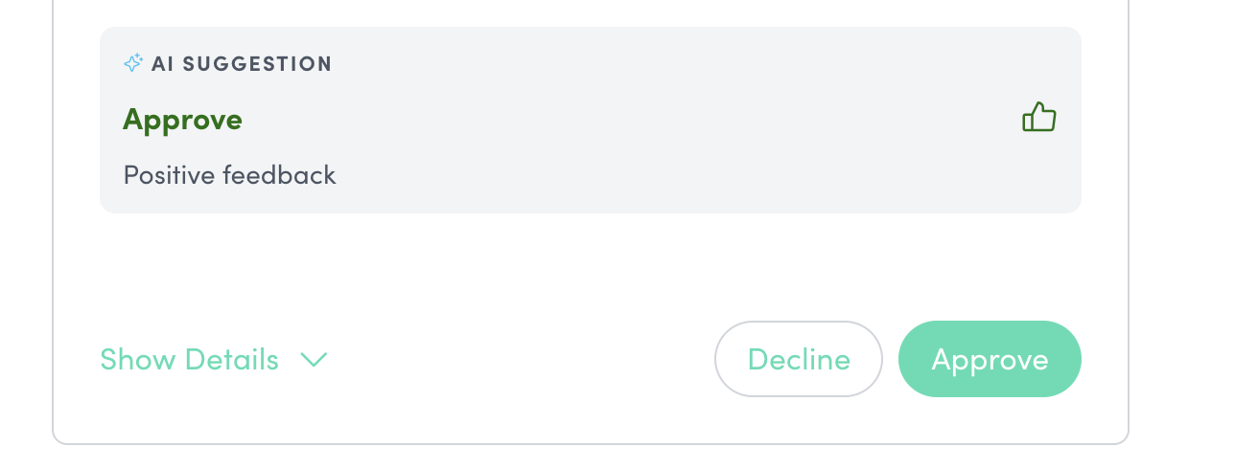The width and height of the screenshot is (1235, 469).
Task: Select the green Approve suggestion heading
Action: 182,120
